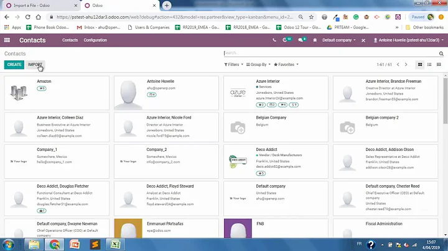Open the Group By dropdown
The image size is (448, 251).
click(258, 65)
